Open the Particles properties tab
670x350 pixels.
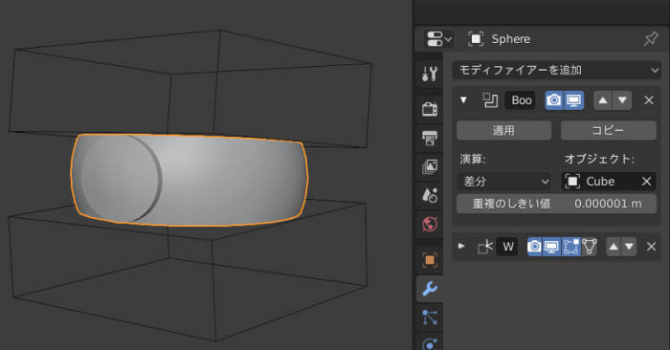point(430,317)
